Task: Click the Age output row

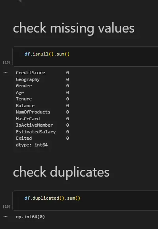Action: point(42,92)
